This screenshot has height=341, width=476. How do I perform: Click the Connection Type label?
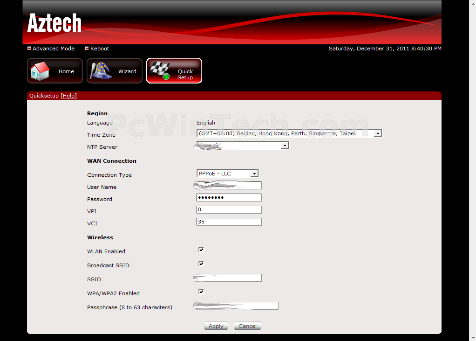tap(109, 175)
